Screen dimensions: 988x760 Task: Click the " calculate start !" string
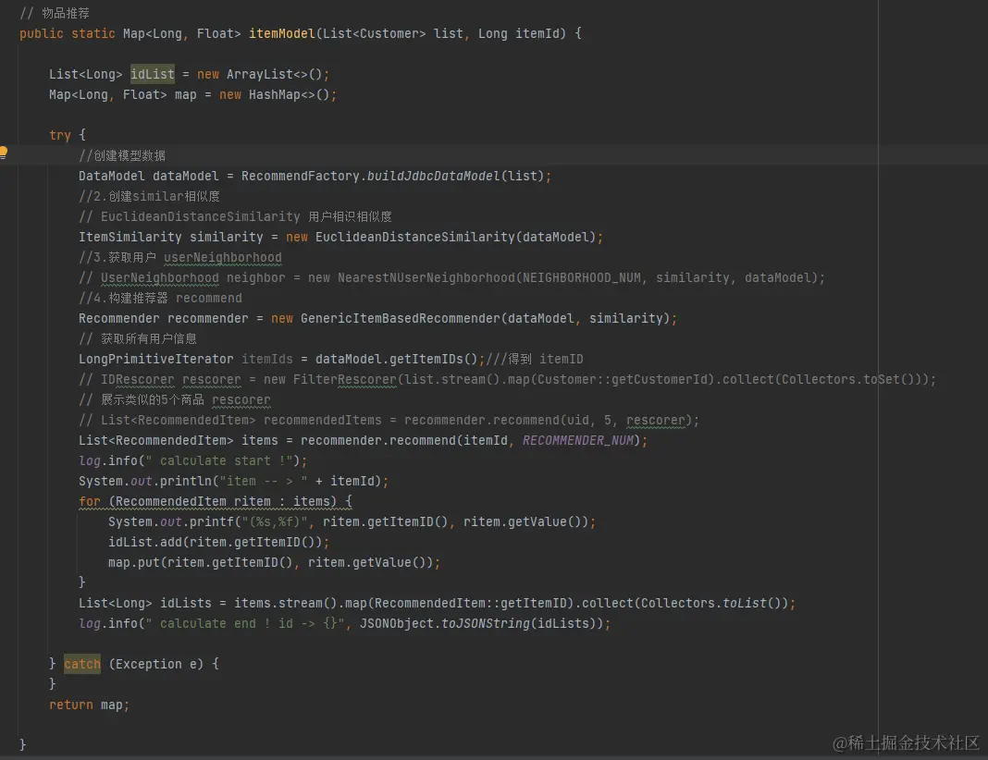click(x=218, y=461)
